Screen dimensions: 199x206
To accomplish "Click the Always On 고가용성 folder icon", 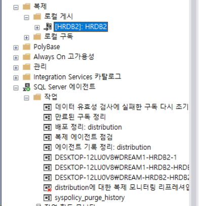I will (26, 57).
